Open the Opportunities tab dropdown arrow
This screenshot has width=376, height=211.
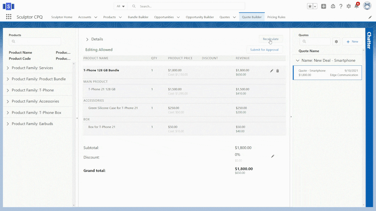178,17
